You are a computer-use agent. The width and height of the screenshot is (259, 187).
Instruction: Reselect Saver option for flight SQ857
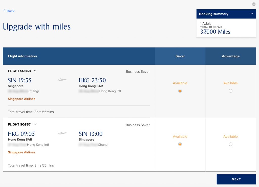coord(180,144)
